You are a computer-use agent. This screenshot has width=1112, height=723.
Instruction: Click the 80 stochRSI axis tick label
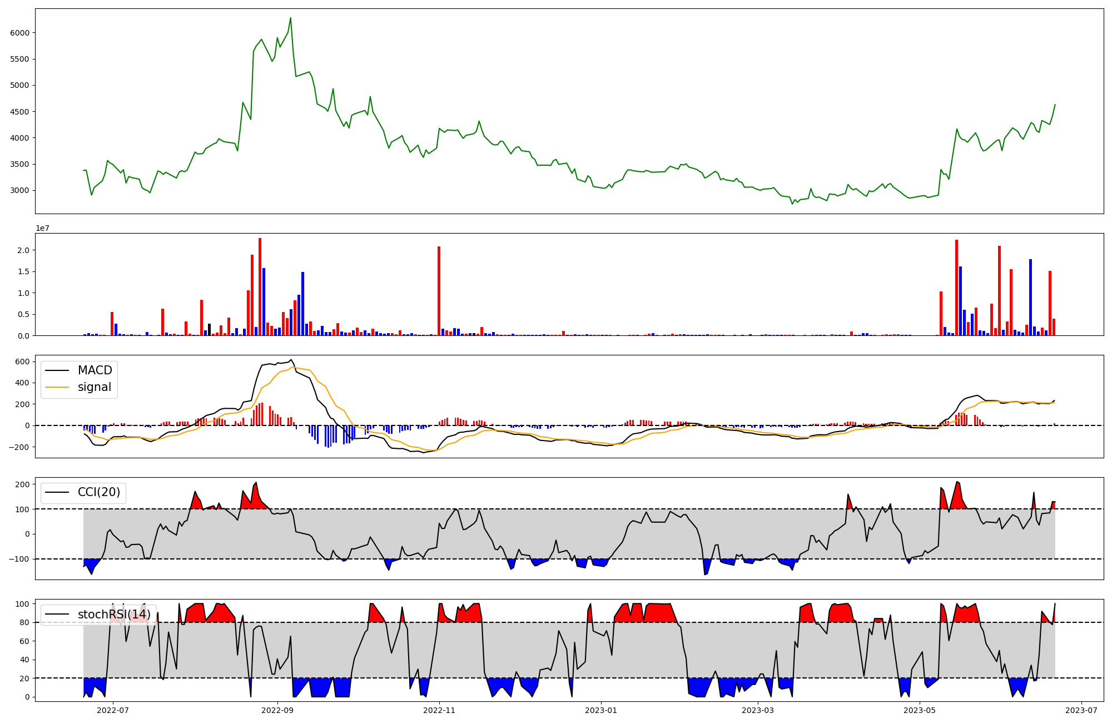tap(24, 622)
